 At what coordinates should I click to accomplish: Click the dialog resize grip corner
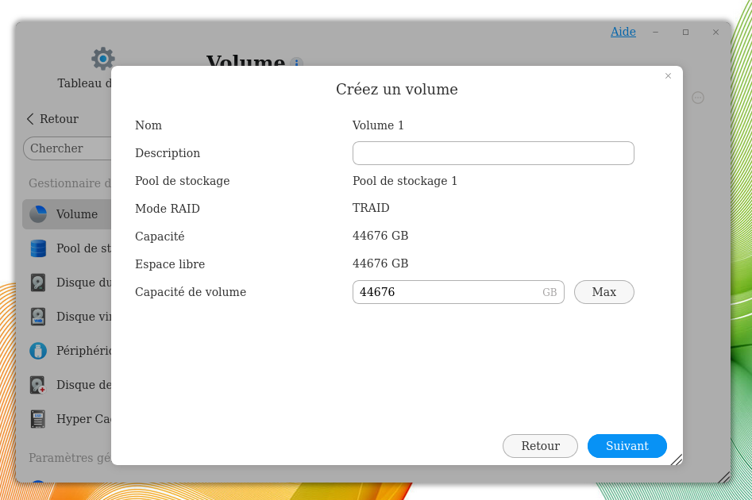[x=676, y=459]
